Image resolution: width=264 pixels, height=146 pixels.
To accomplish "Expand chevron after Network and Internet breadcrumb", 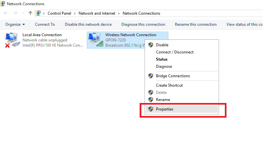I will point(119,13).
